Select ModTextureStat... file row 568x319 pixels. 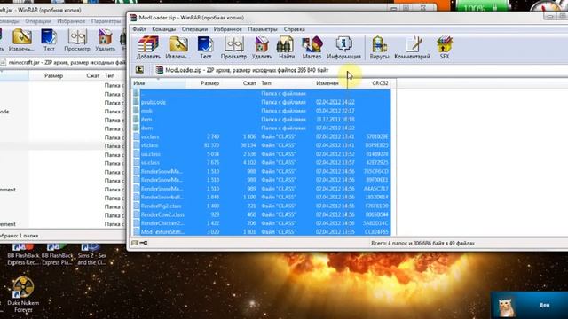pos(262,232)
